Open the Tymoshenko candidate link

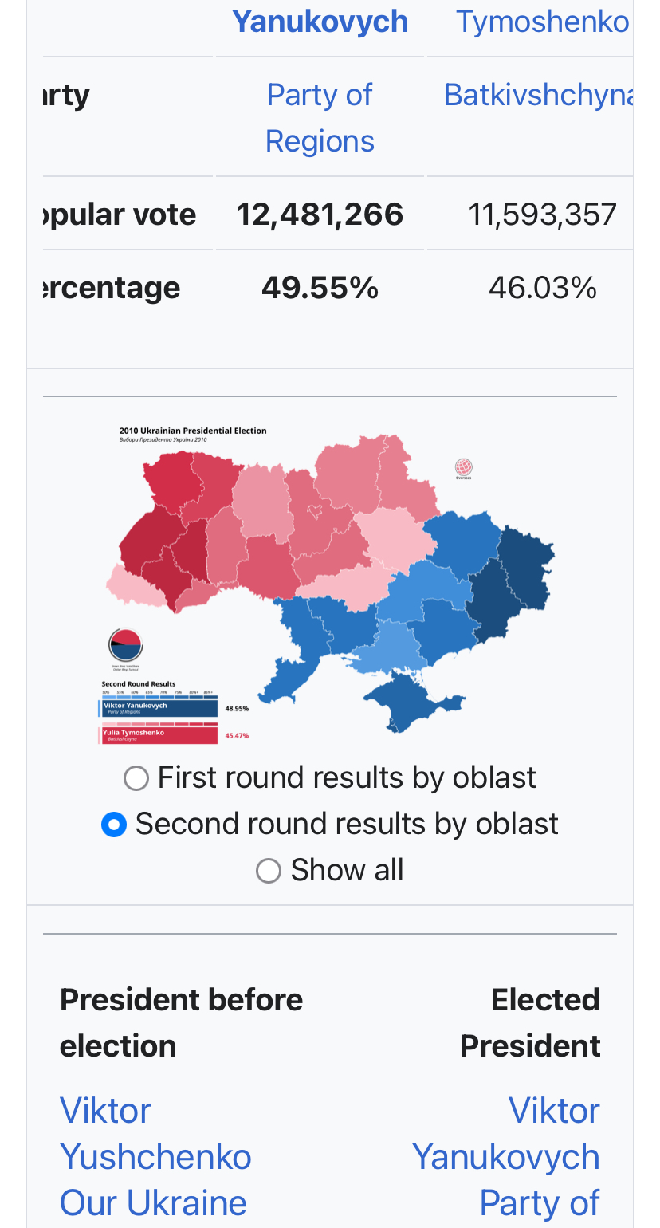542,22
